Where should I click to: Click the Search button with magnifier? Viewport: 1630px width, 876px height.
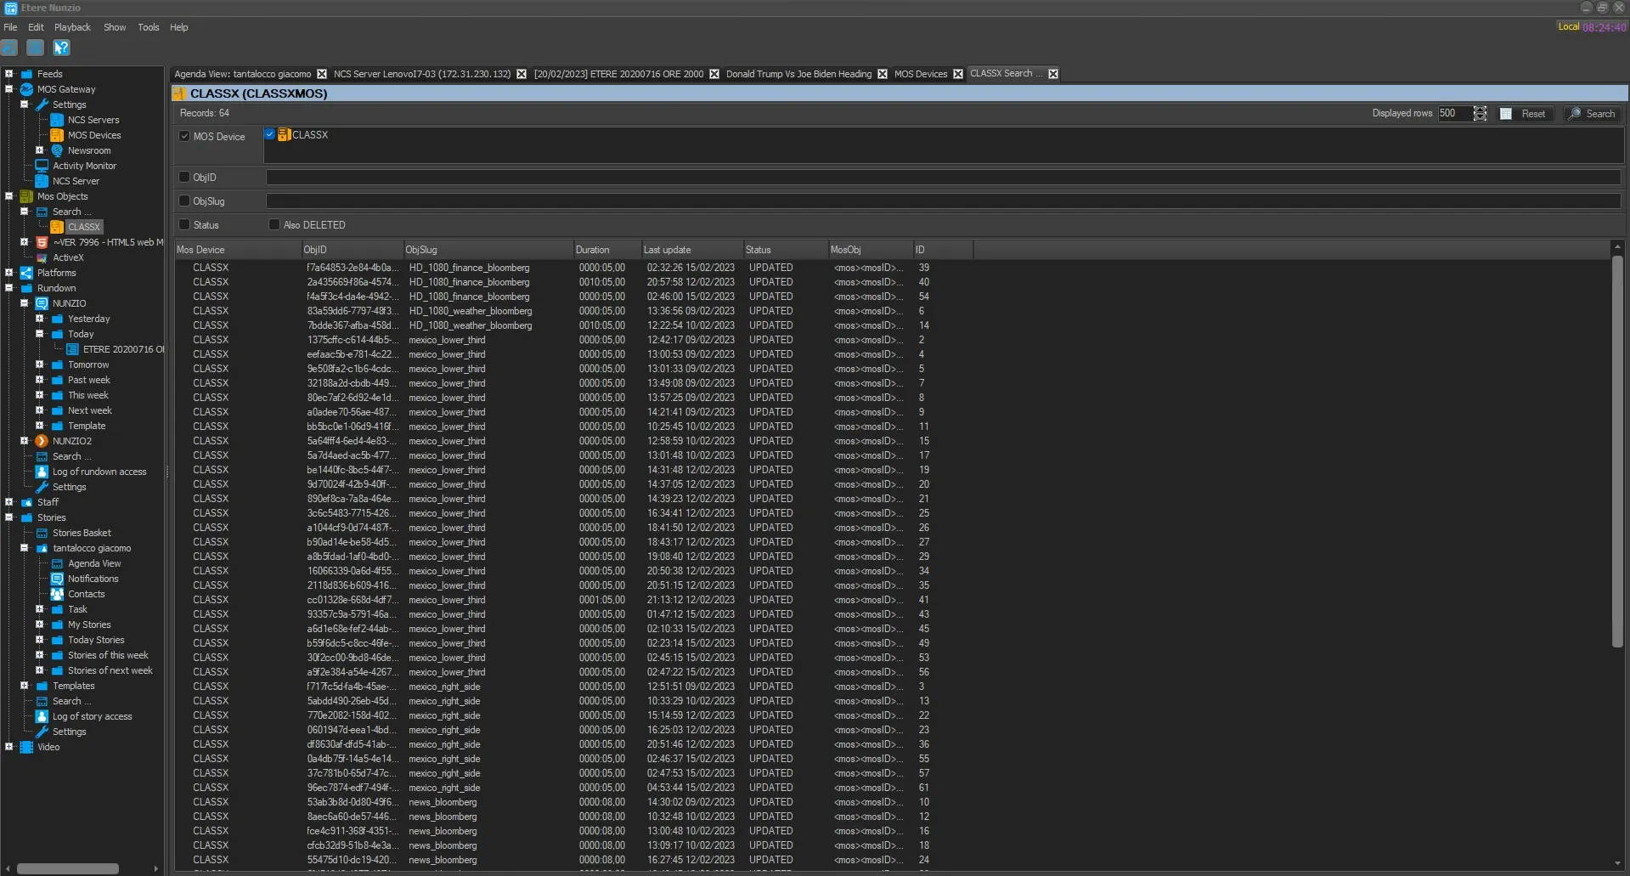pos(1592,114)
